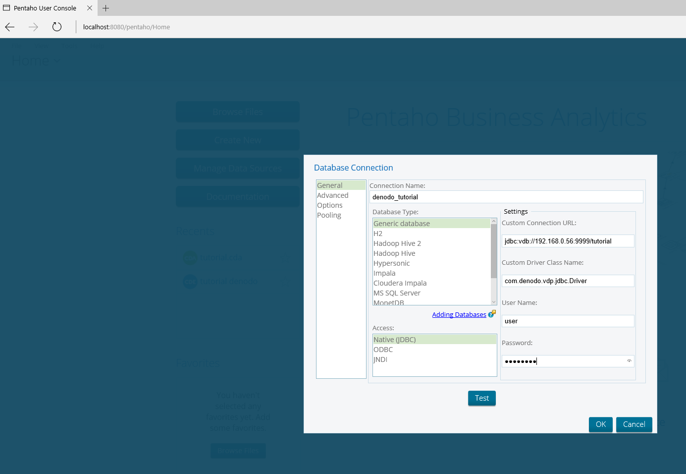
Task: Click Manage Data Sources on Home page
Action: pos(238,169)
